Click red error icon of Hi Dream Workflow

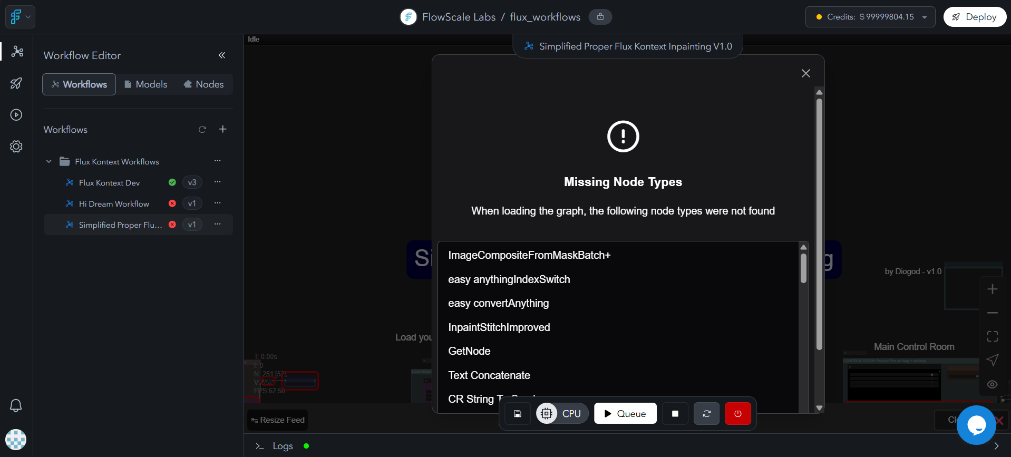[172, 203]
